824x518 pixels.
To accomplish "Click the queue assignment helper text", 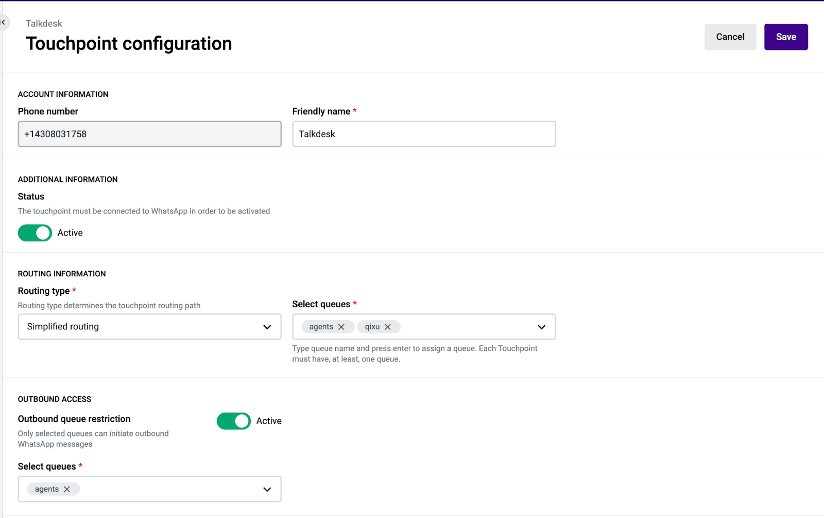I will pyautogui.click(x=415, y=354).
